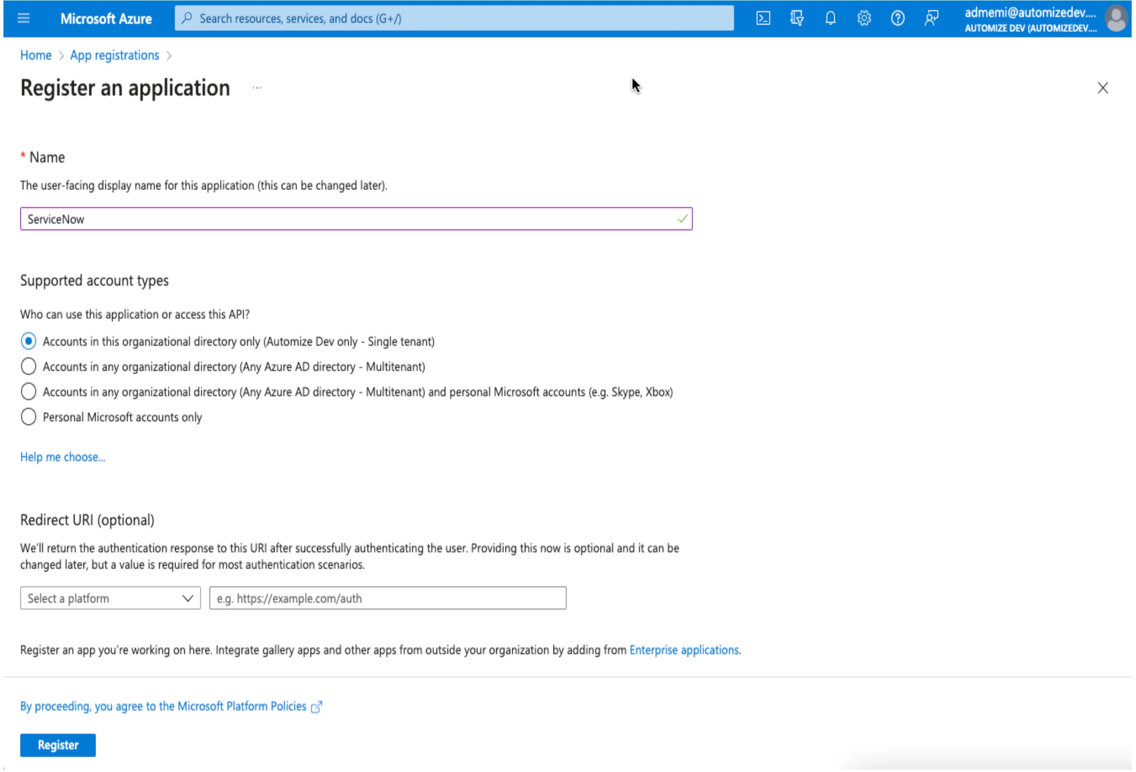Viewport: 1136px width, 772px height.
Task: Select single tenant account option
Action: (28, 341)
